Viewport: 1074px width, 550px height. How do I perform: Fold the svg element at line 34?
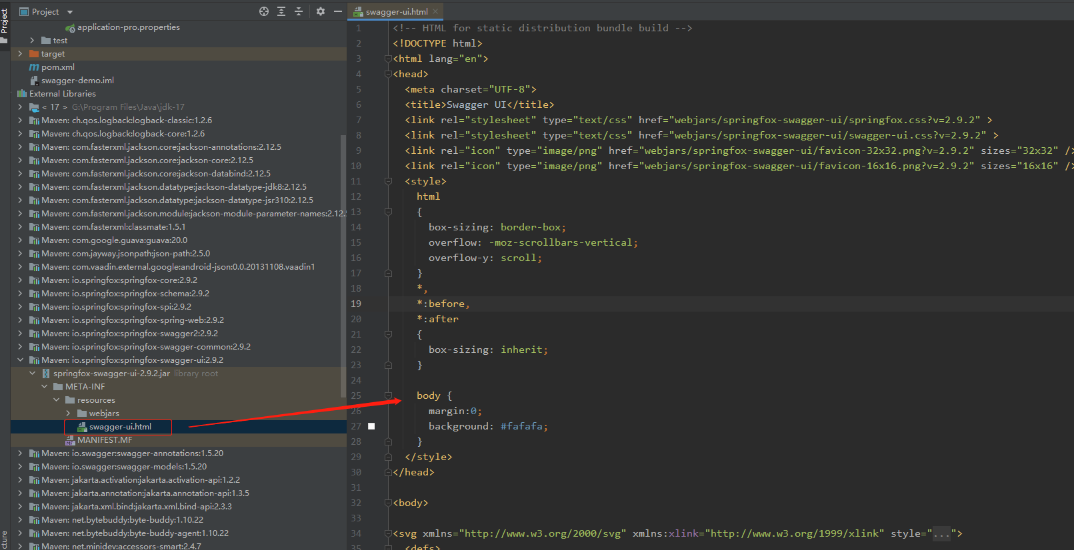[x=388, y=533]
